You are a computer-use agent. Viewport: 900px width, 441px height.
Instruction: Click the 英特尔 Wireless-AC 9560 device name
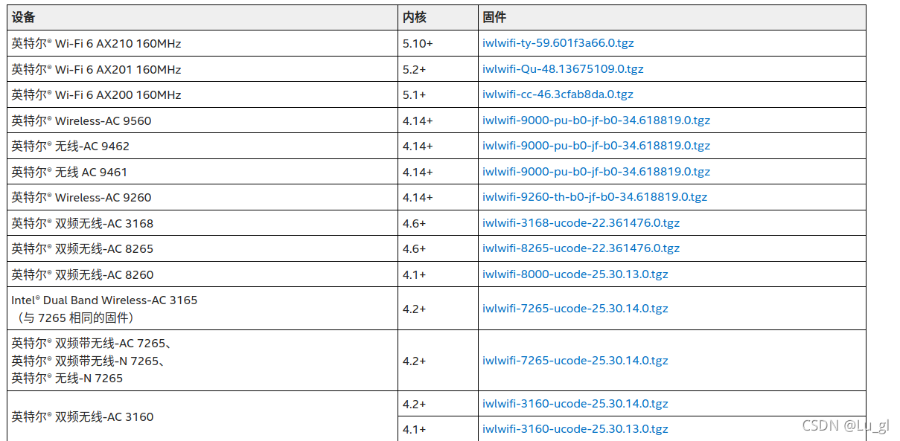81,120
